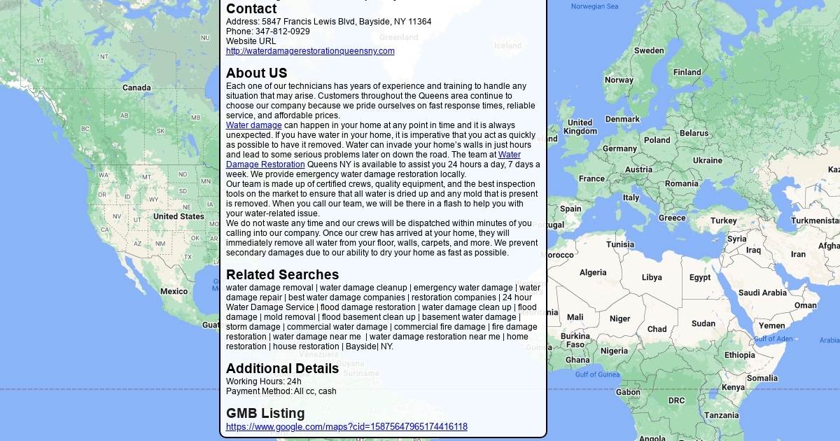Click the Tanzania map label
Image resolution: width=840 pixels, height=441 pixels.
[x=721, y=415]
